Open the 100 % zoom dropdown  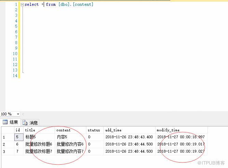pyautogui.click(x=18, y=114)
